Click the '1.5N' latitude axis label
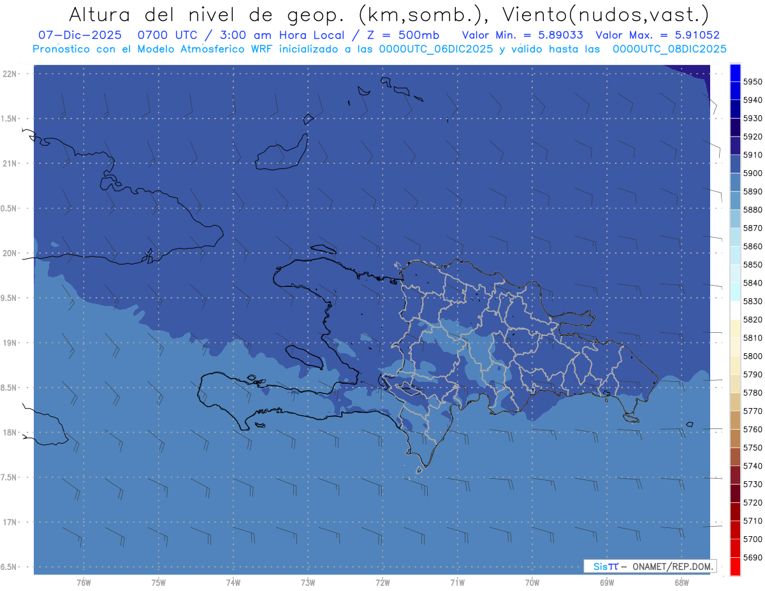 [10, 119]
